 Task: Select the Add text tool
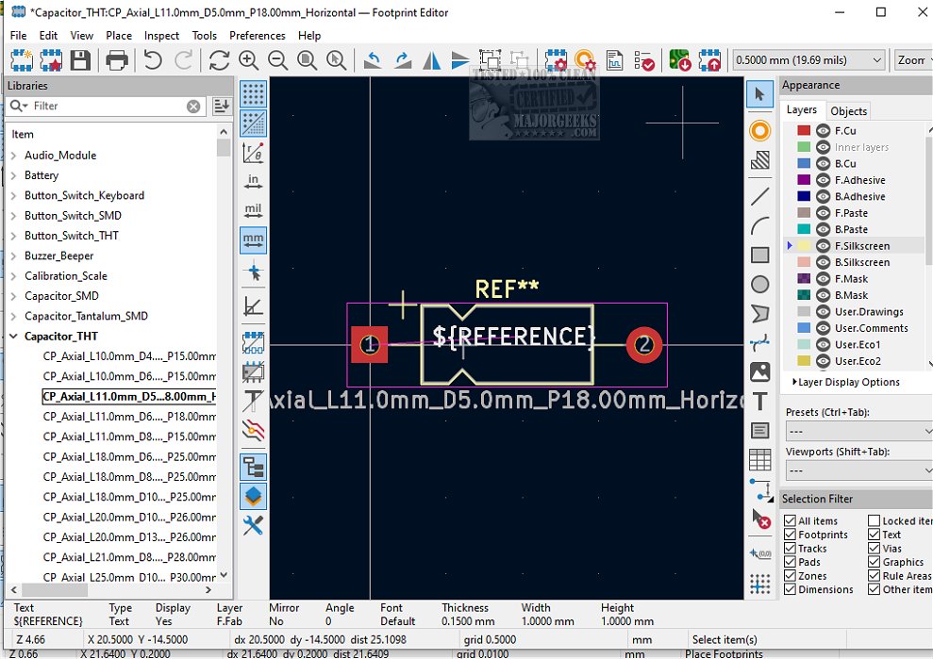tap(759, 402)
